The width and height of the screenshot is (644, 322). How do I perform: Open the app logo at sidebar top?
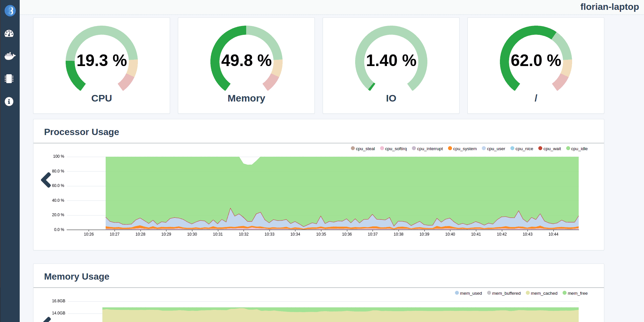pos(10,11)
